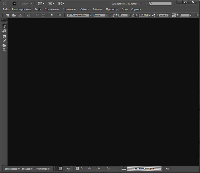Open the Таблица menu
200x173 pixels.
point(97,9)
